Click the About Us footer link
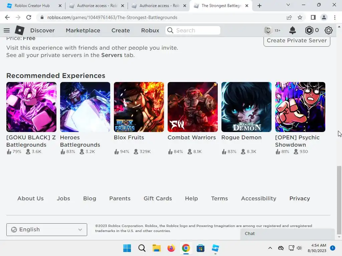This screenshot has width=342, height=256. [30, 199]
